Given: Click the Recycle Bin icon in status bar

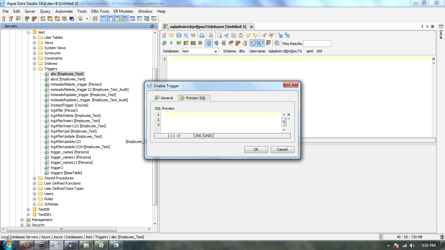Looking at the screenshot, I should pos(442,237).
